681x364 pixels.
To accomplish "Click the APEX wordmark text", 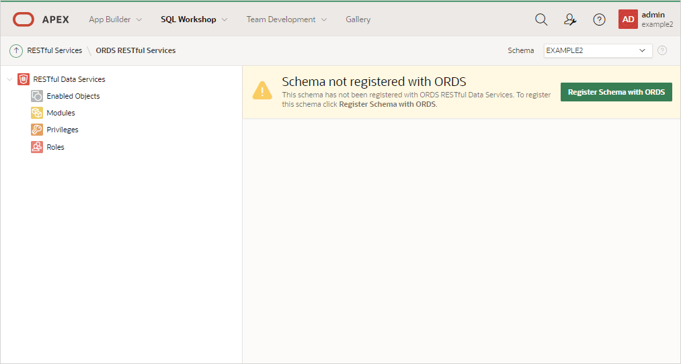I will (x=56, y=19).
